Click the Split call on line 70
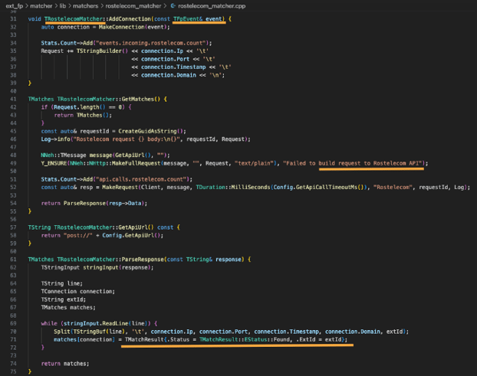This screenshot has height=376, width=477. [x=62, y=332]
